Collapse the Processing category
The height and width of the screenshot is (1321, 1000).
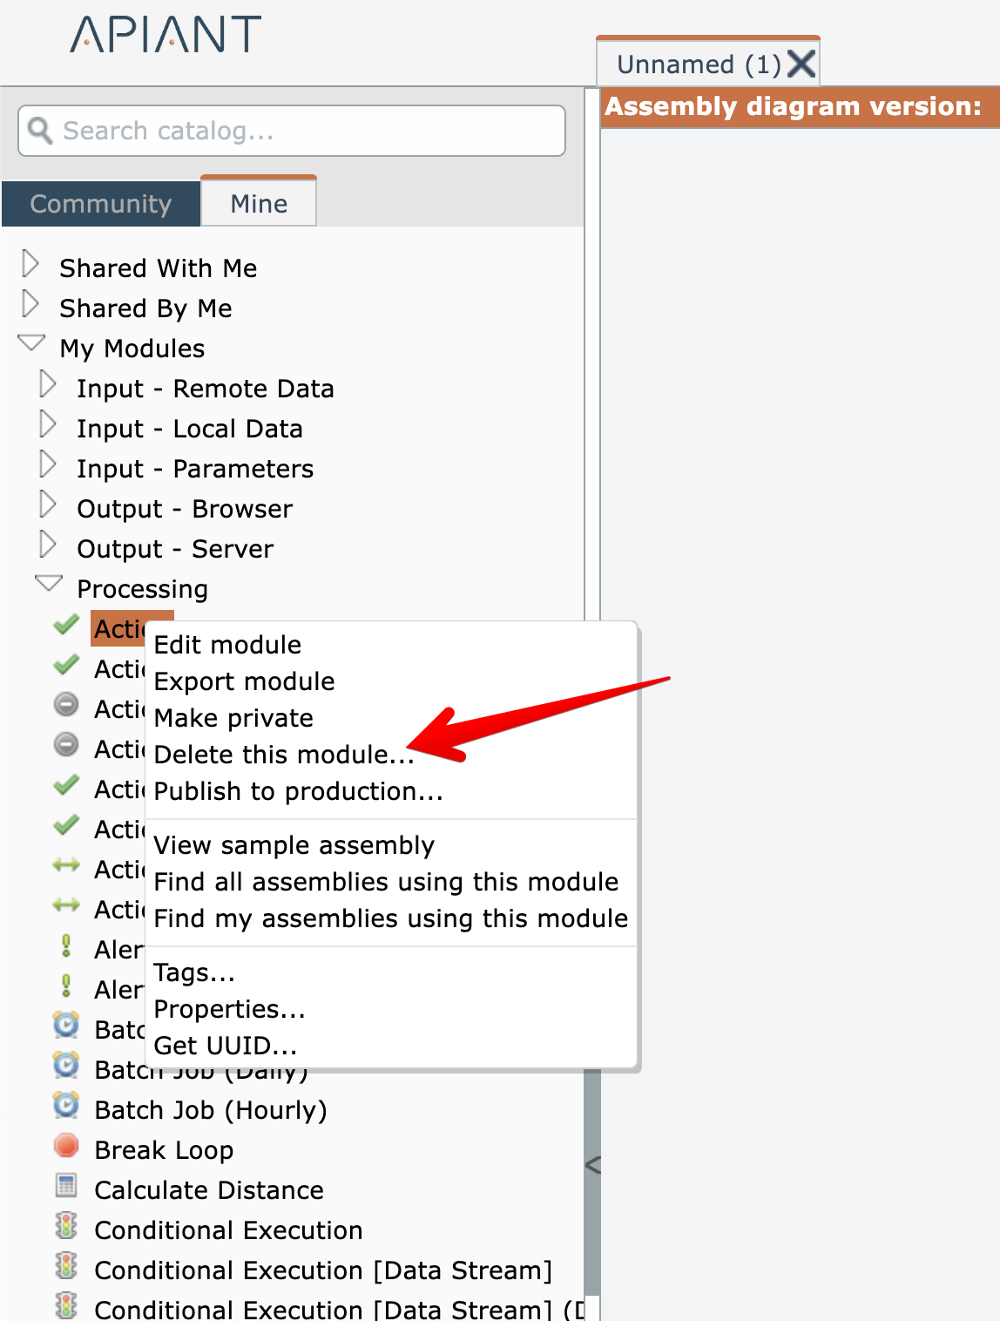(x=49, y=584)
